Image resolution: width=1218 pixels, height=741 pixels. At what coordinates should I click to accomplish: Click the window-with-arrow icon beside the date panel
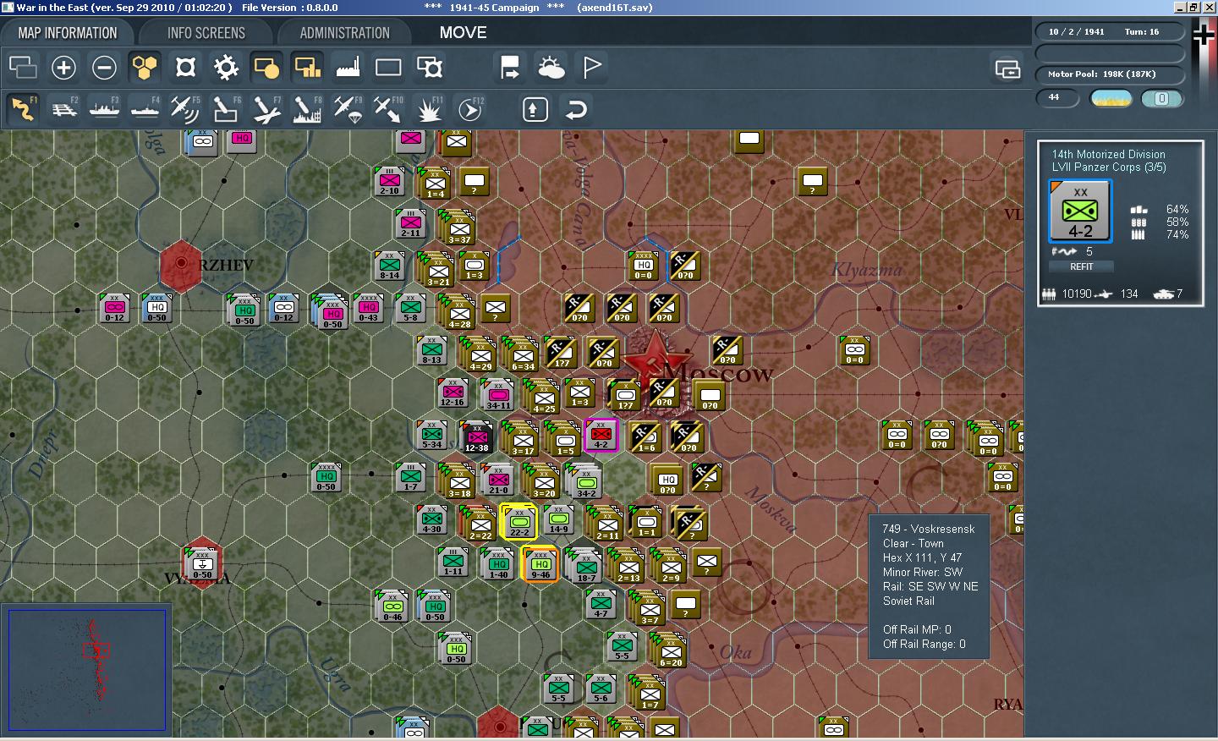[x=1007, y=69]
